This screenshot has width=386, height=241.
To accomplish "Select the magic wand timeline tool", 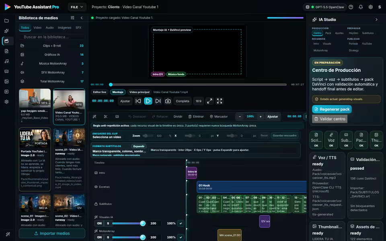I will 94,116.
